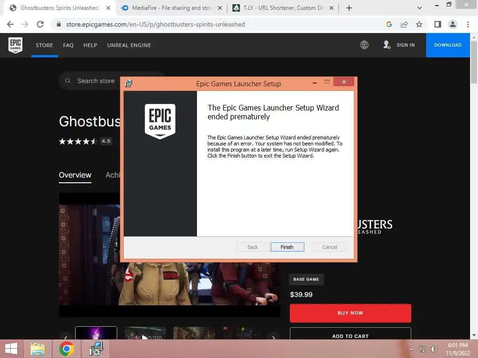This screenshot has height=358, width=478.
Task: Open a new browser tab
Action: click(349, 8)
